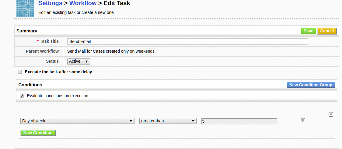The height and width of the screenshot is (149, 342).
Task: Delete the Day of week condition
Action: 303,120
